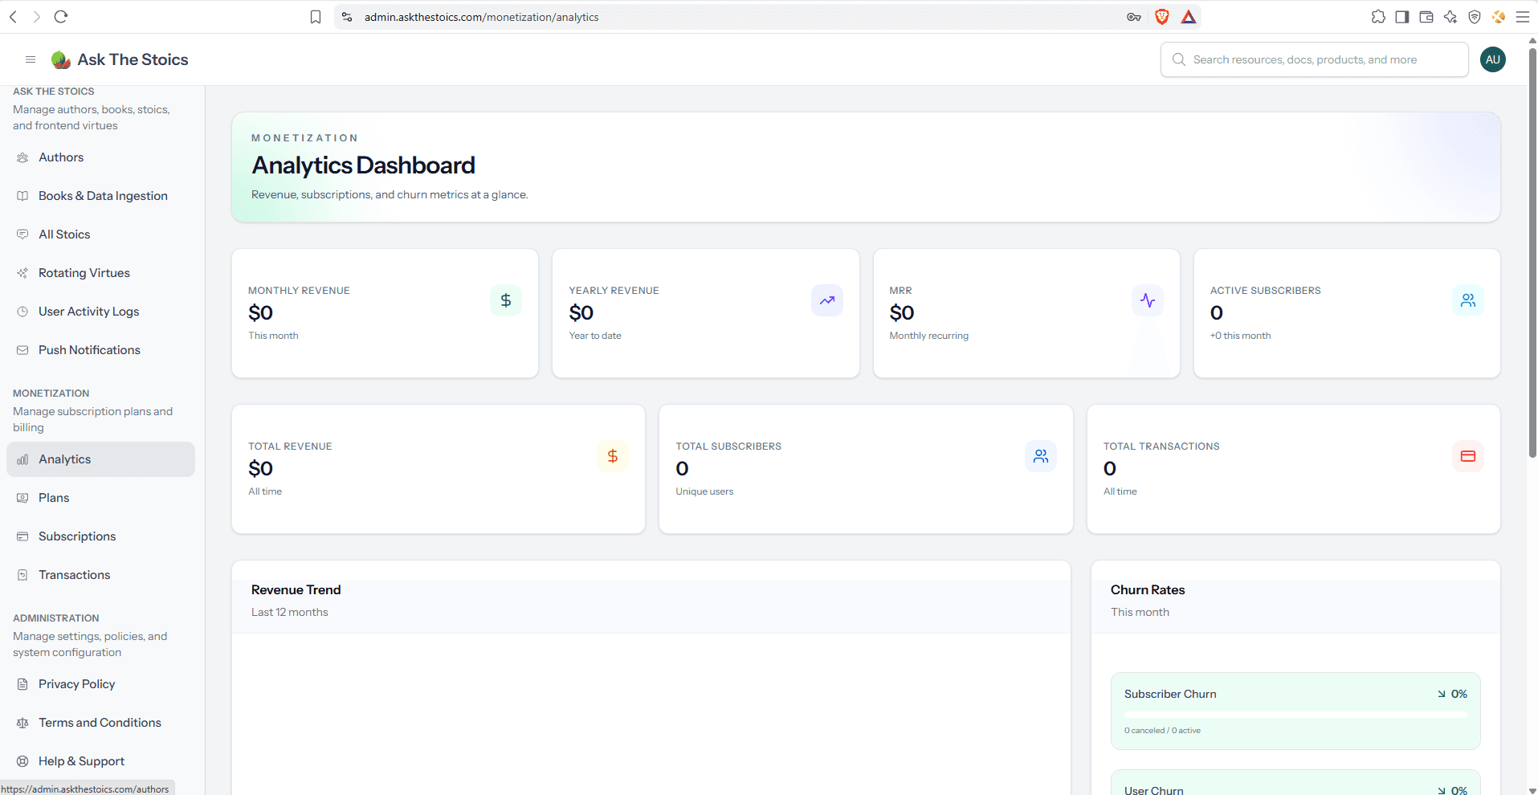Select Analytics in the sidebar
This screenshot has width=1538, height=795.
coord(100,459)
